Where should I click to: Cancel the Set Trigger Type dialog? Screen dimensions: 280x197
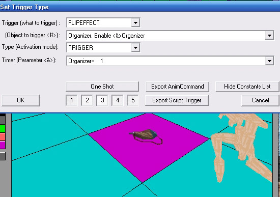click(260, 100)
